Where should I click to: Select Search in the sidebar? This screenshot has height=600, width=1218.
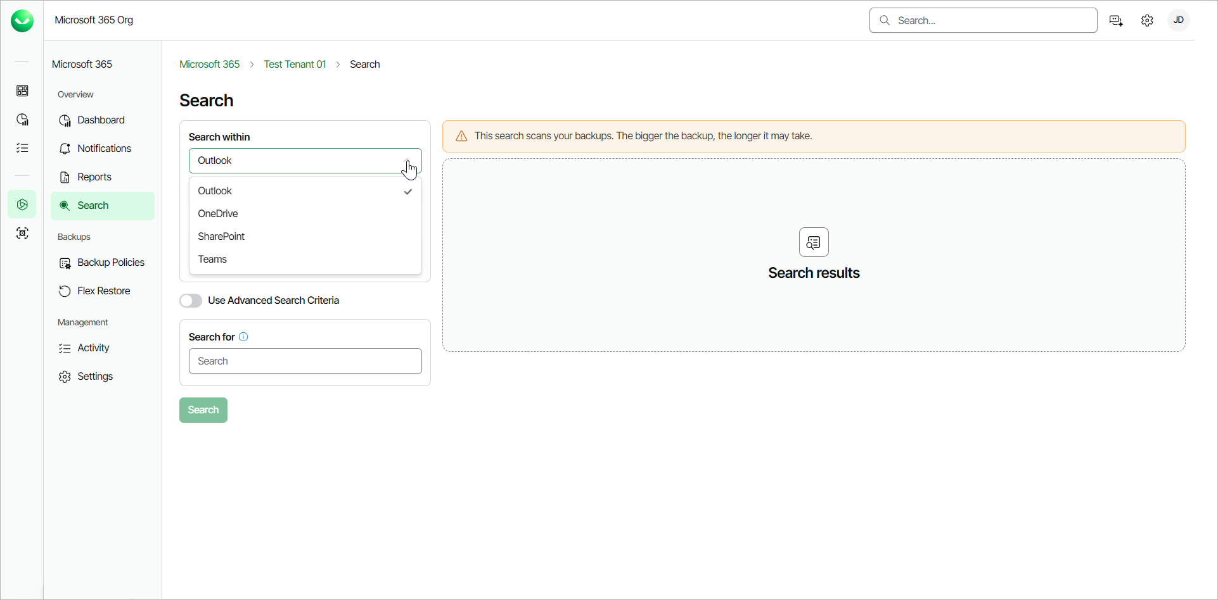[x=103, y=206]
